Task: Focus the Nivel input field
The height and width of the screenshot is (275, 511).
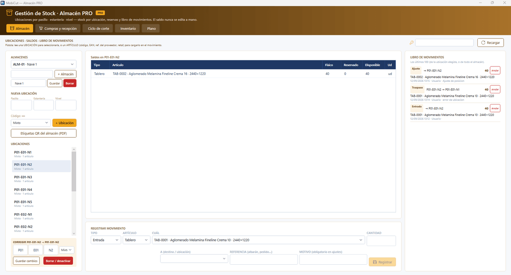Action: point(66,105)
